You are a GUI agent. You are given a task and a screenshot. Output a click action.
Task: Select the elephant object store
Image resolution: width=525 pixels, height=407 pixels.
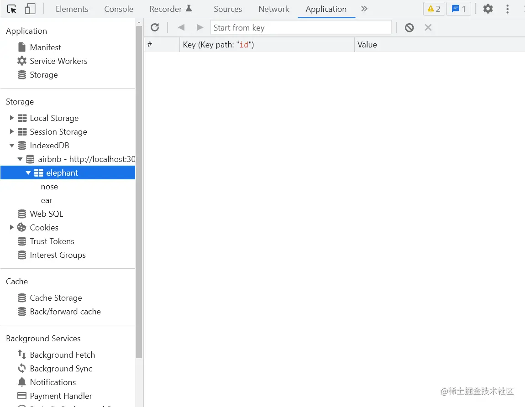coord(68,173)
